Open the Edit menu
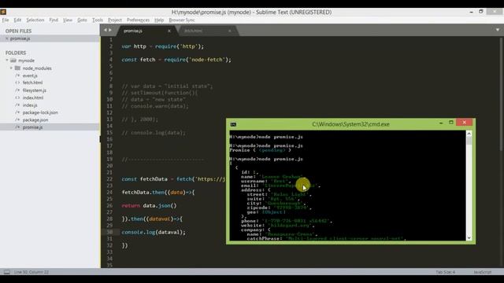Image resolution: width=504 pixels, height=283 pixels. pos(17,20)
